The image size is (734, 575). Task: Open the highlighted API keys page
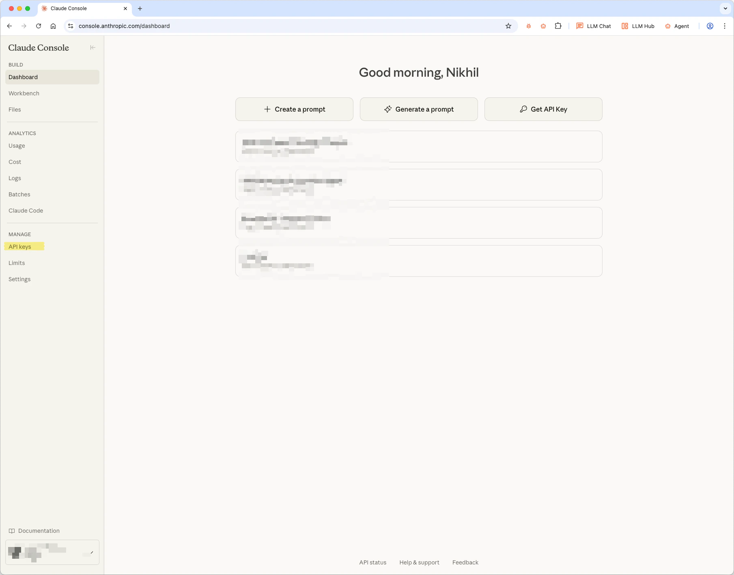coord(20,246)
